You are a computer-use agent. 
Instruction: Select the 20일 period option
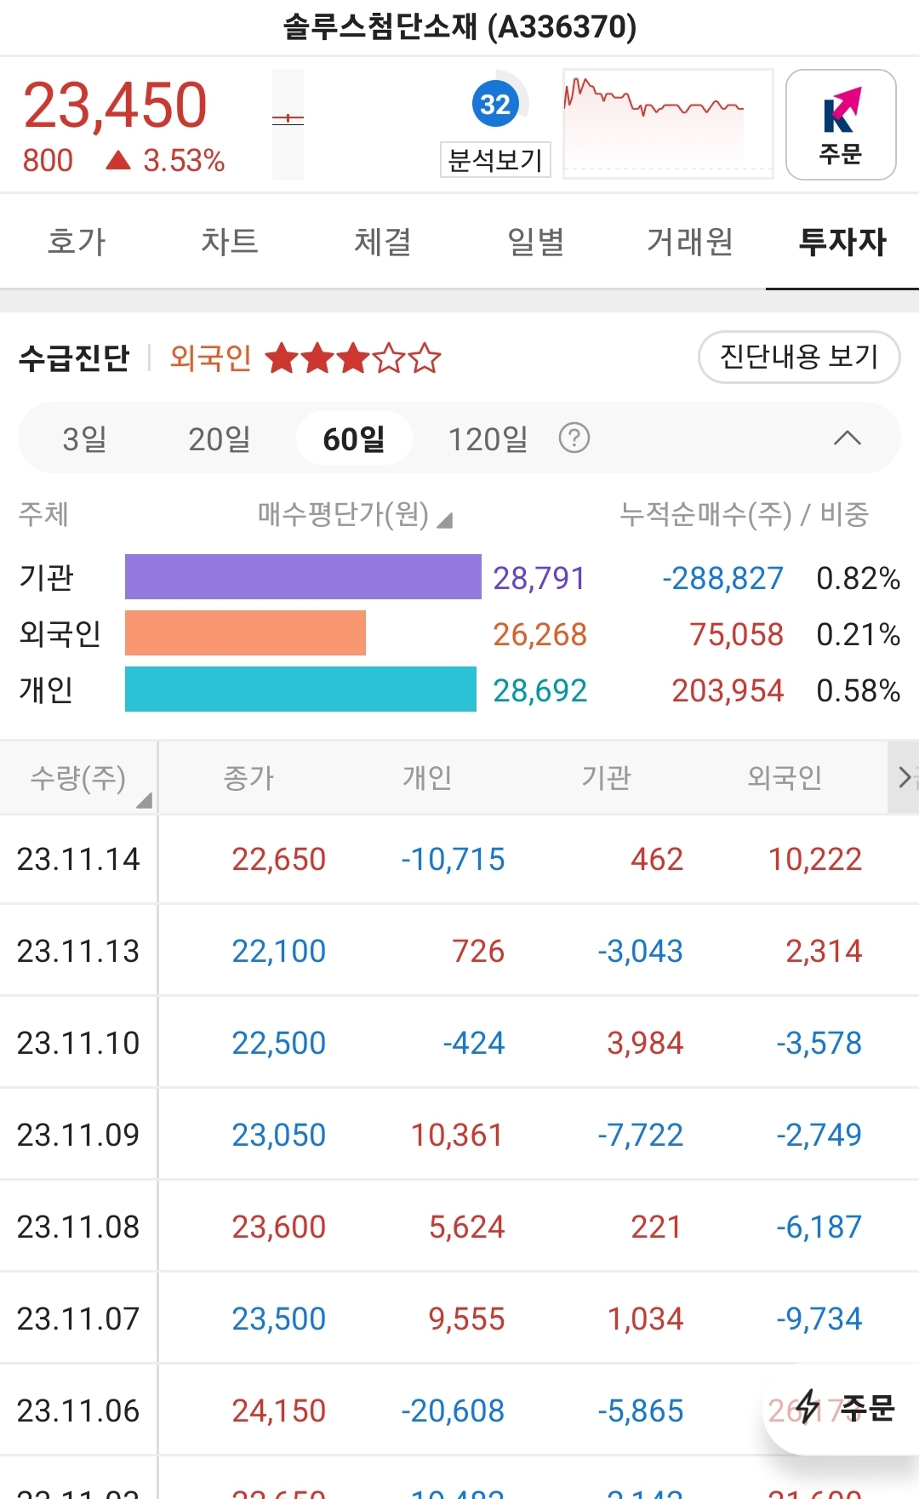pos(220,439)
